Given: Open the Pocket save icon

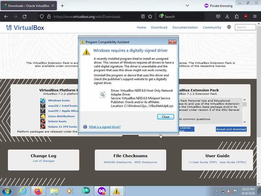Looking at the screenshot, I should pyautogui.click(x=218, y=16).
